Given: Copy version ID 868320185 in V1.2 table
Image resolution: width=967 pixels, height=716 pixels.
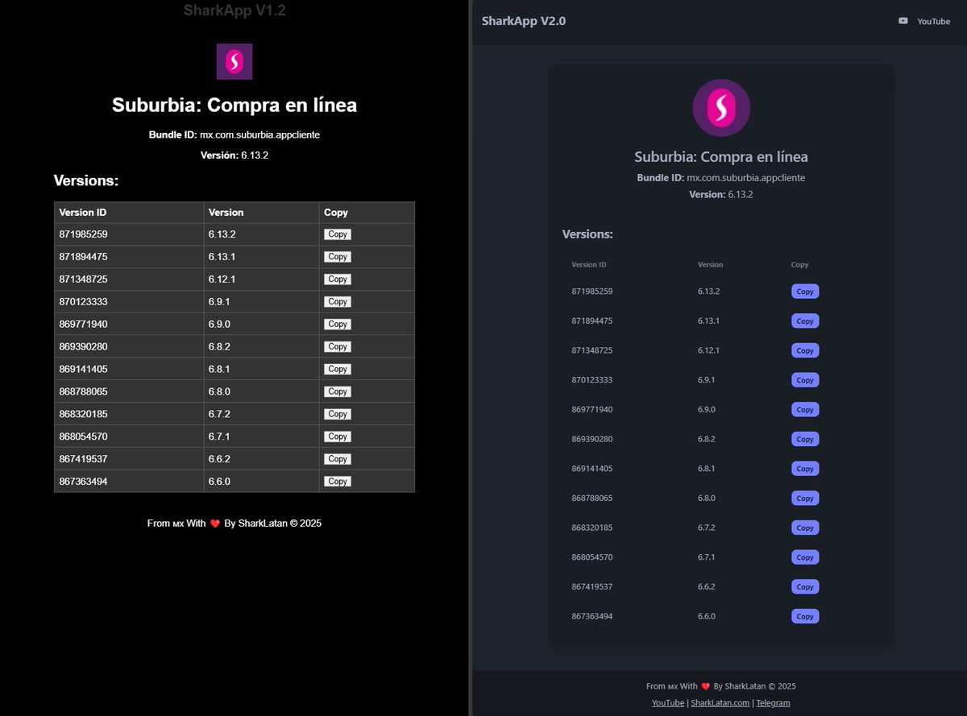Looking at the screenshot, I should coord(338,414).
